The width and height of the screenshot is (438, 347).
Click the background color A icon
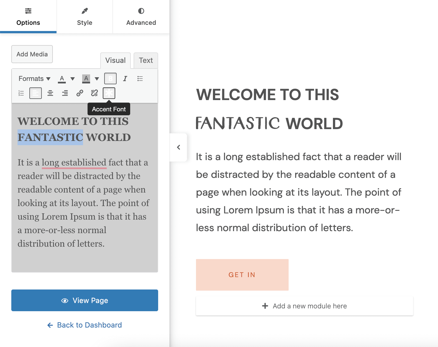click(x=86, y=79)
